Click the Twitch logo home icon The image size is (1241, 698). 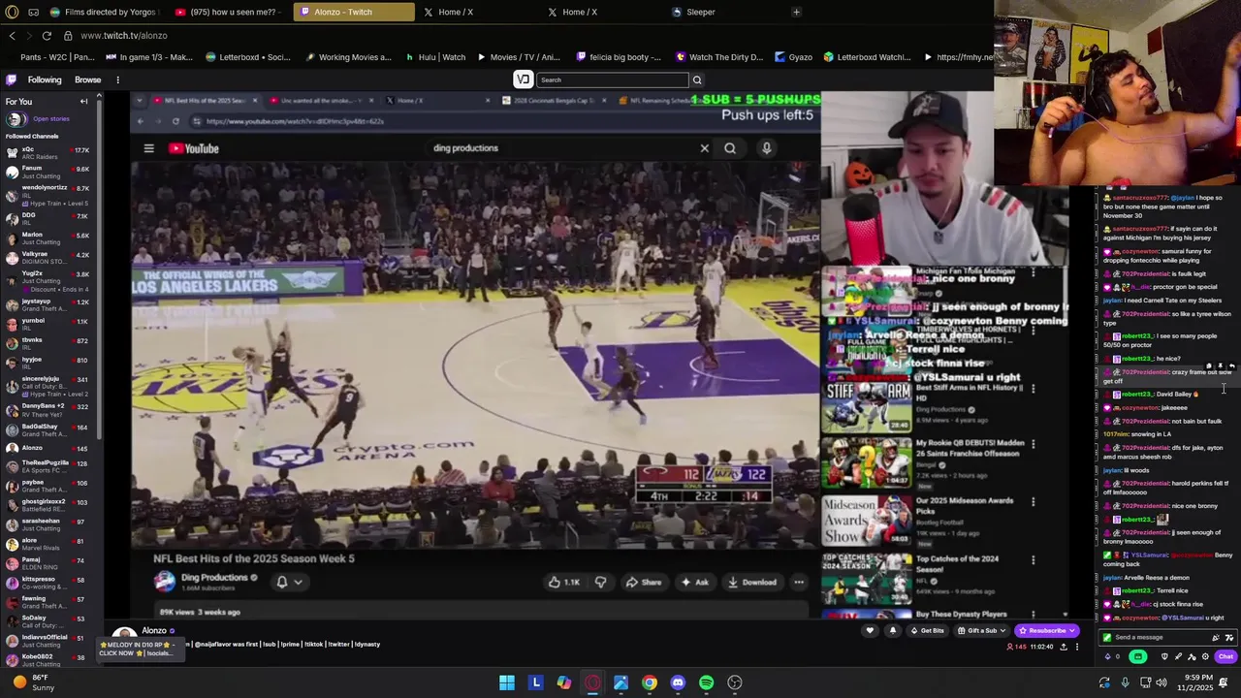tap(11, 79)
